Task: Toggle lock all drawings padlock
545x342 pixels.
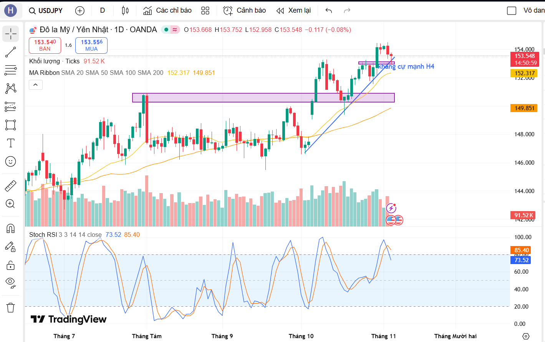Action: 11,265
